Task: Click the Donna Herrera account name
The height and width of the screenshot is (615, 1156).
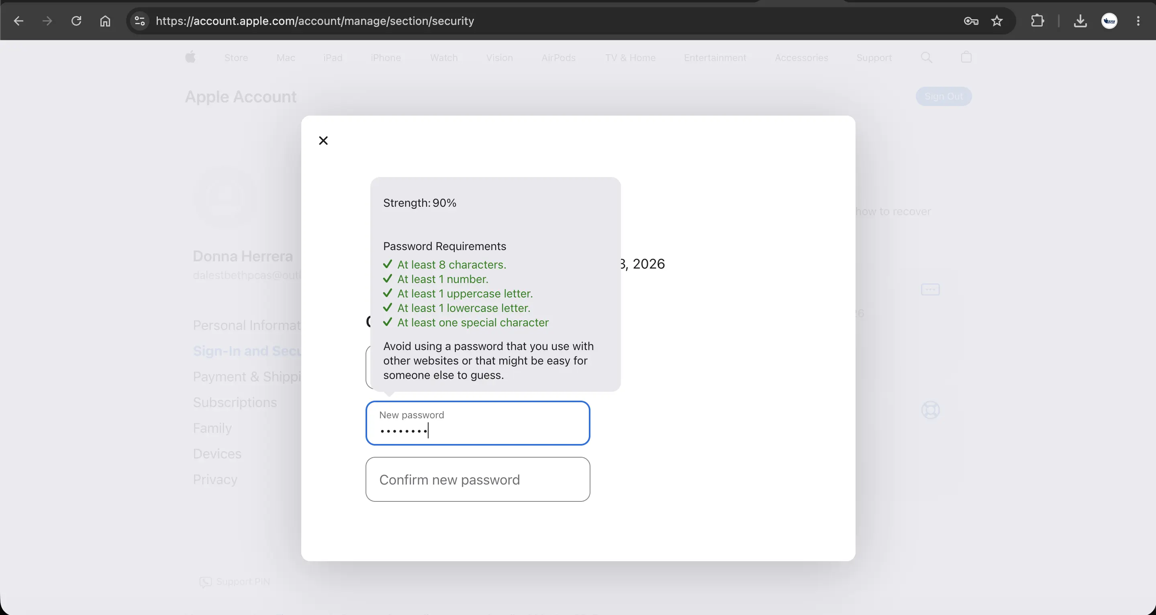Action: 242,256
